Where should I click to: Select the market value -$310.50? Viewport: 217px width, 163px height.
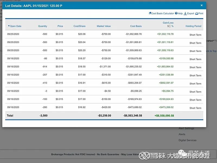[x=106, y=75]
